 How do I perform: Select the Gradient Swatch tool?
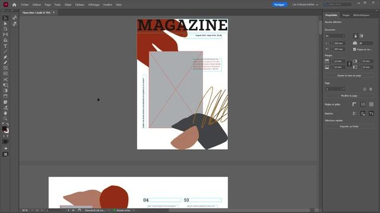click(x=5, y=91)
